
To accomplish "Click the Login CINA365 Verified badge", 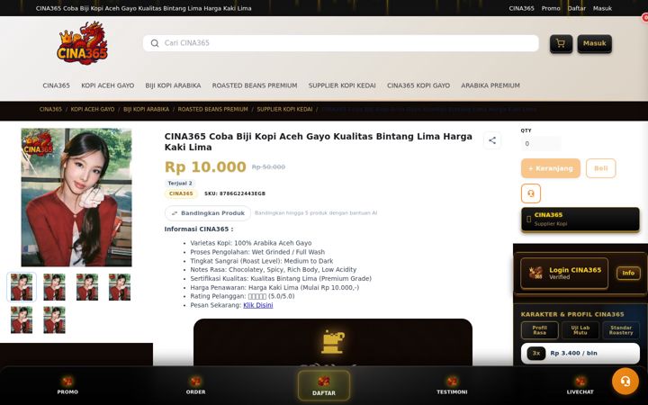I will click(564, 274).
